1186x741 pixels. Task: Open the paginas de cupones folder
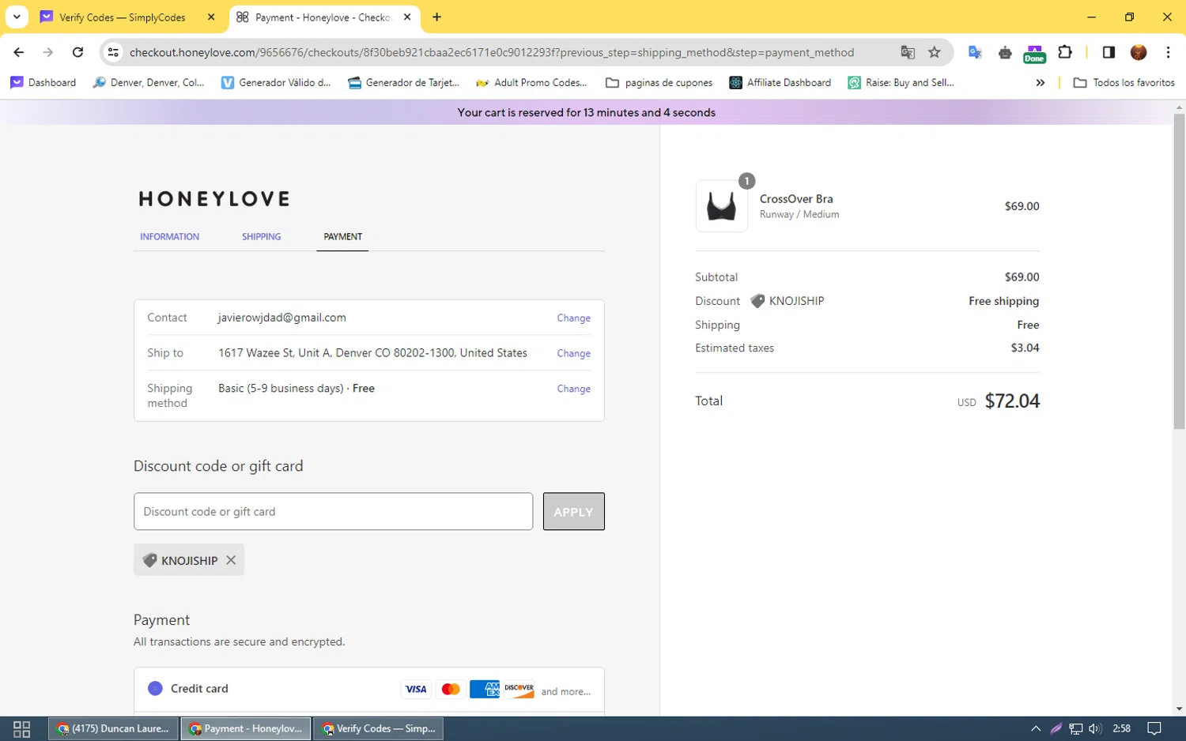pyautogui.click(x=659, y=82)
